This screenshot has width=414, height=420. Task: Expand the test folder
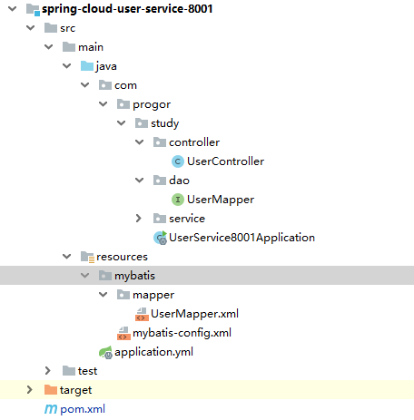[x=48, y=371]
